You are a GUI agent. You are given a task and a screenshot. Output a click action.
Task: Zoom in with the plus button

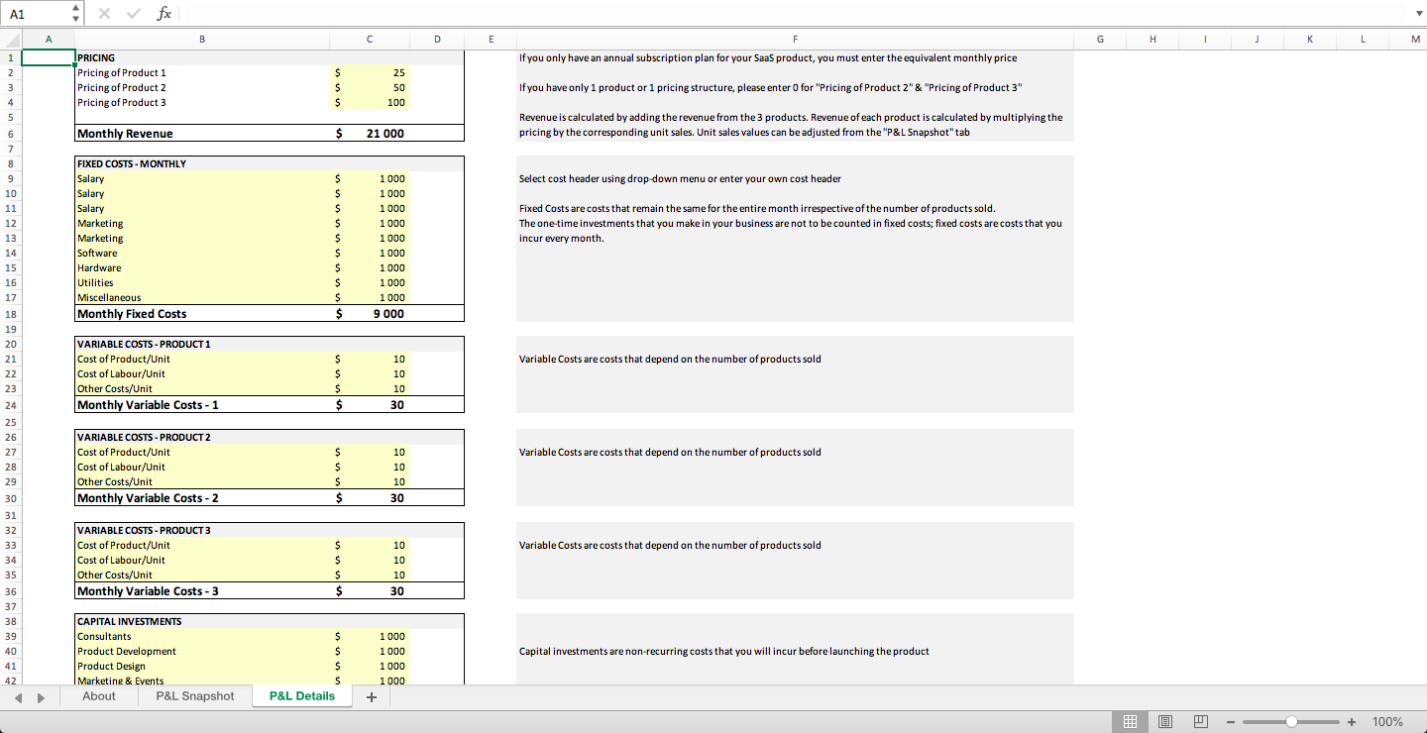click(1351, 721)
